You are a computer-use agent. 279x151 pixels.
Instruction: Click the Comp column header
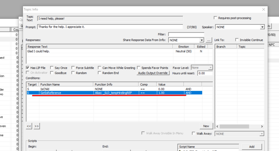click(x=148, y=85)
